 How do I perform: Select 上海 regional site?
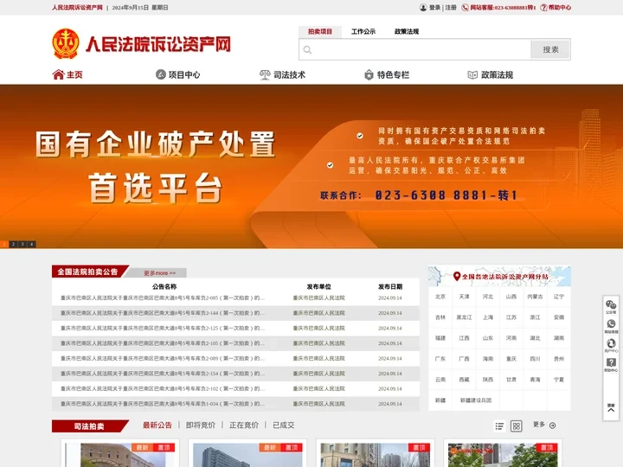point(488,317)
